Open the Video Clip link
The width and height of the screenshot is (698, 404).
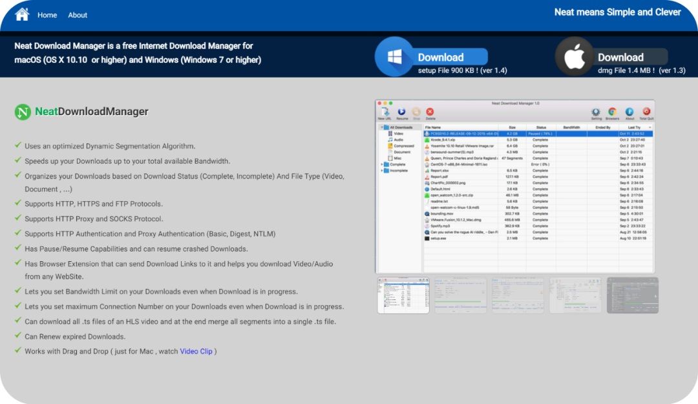[196, 352]
